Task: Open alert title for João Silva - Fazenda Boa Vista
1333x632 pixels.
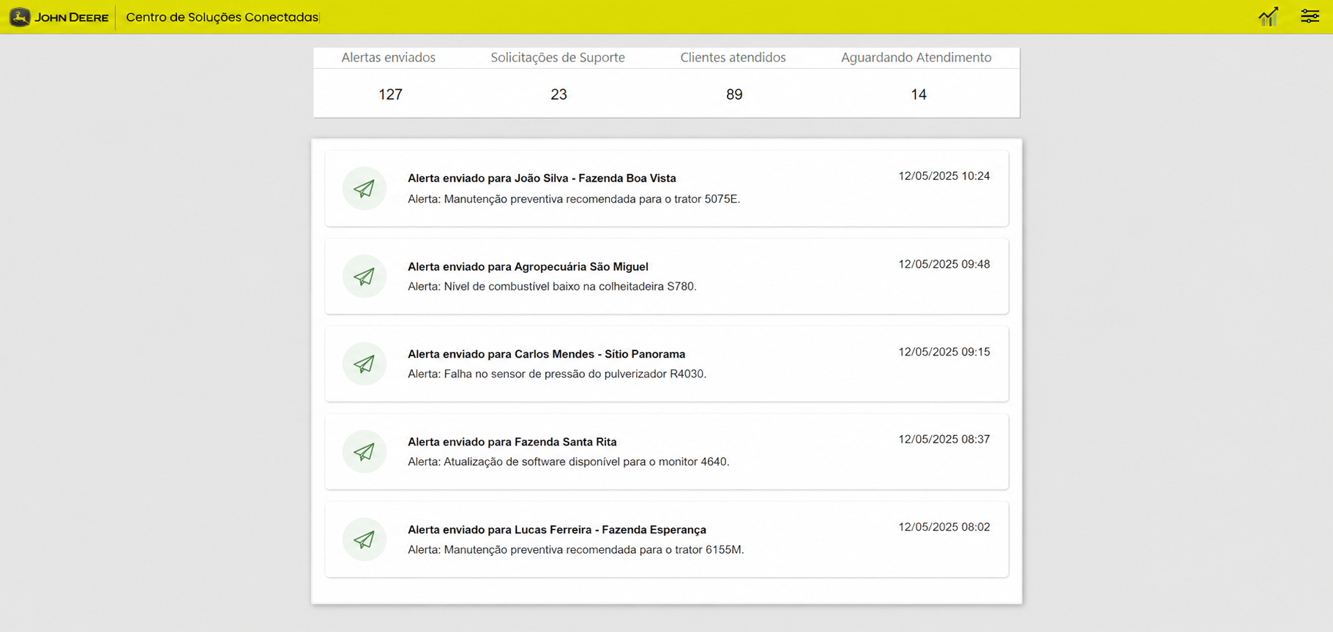Action: pos(542,178)
